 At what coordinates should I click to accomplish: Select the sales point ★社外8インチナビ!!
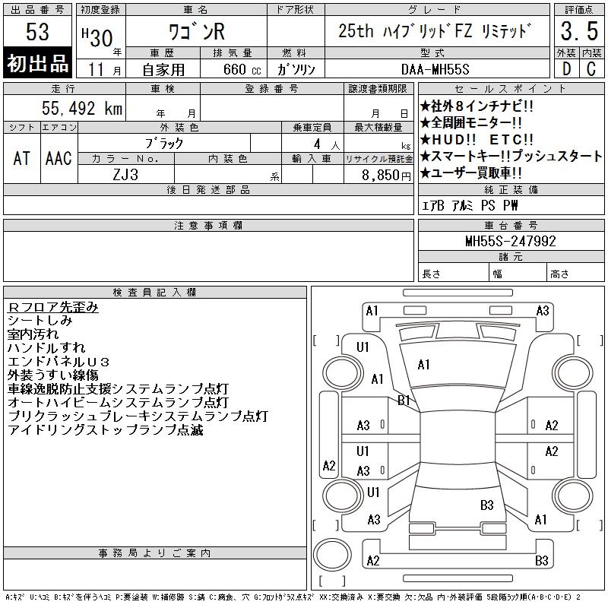click(477, 106)
